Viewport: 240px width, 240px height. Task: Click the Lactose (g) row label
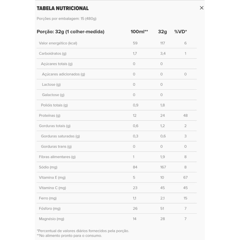51,85
